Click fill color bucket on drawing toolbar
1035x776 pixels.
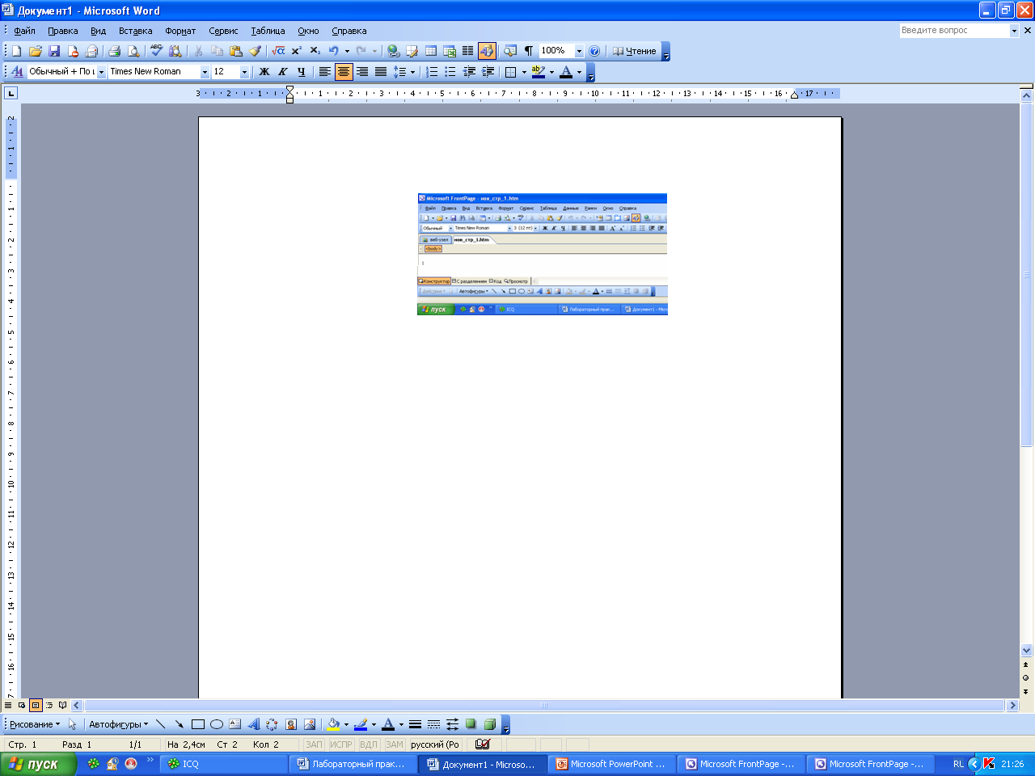point(332,724)
